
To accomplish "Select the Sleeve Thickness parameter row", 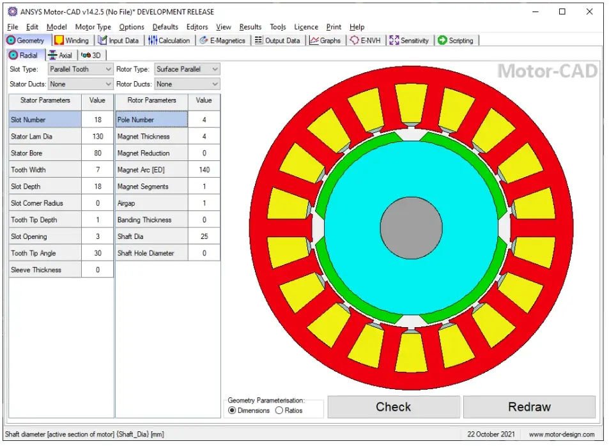I will [x=61, y=270].
